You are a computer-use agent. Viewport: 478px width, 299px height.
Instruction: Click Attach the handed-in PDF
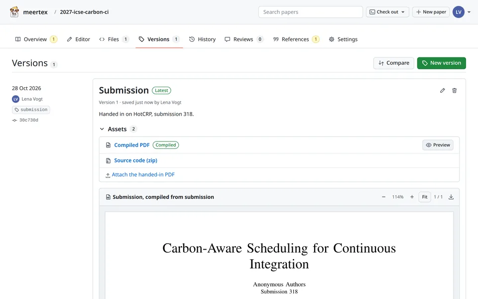pyautogui.click(x=143, y=174)
